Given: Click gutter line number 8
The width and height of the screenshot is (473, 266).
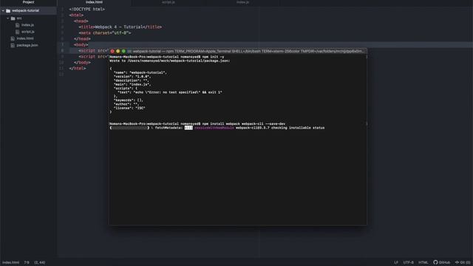Looking at the screenshot, I should [62, 51].
